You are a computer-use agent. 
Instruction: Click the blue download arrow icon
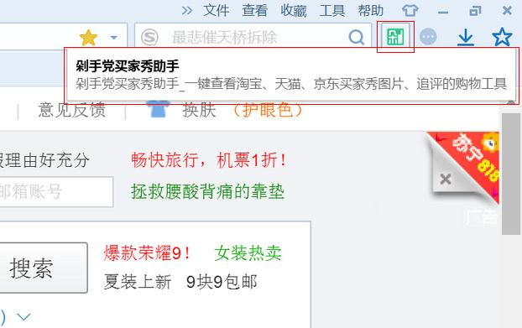coord(466,37)
